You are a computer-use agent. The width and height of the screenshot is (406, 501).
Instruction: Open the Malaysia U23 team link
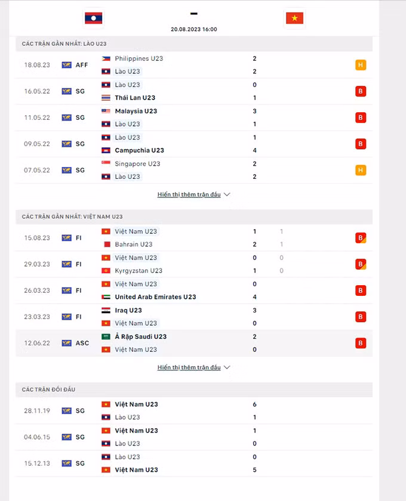click(136, 111)
